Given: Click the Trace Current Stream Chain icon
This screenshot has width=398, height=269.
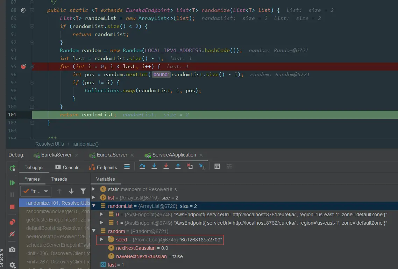Looking at the screenshot, I should (229, 166).
